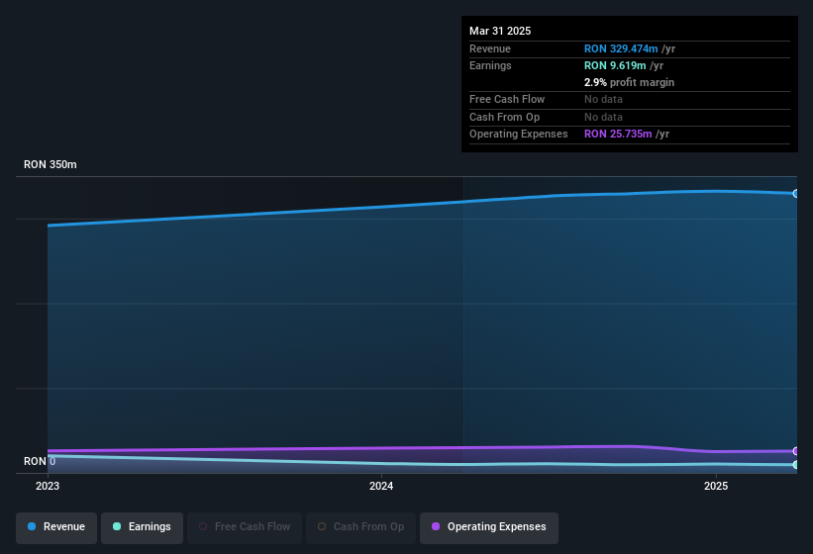
Task: Click the Revenue tooltip row label
Action: [490, 48]
